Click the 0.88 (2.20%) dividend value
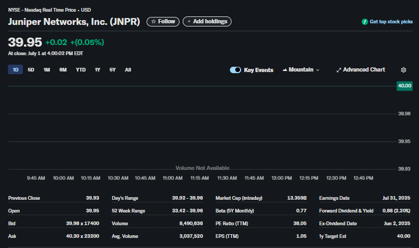The height and width of the screenshot is (248, 419). coord(396,211)
